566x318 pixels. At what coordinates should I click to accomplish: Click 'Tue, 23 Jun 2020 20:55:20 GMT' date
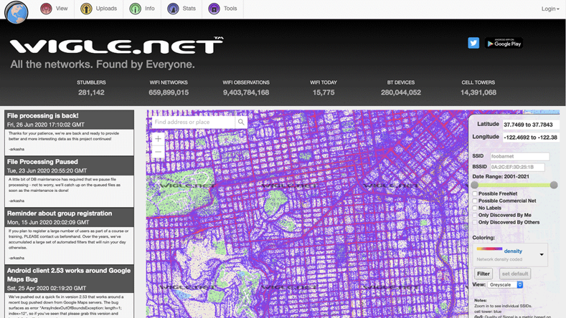click(x=47, y=171)
